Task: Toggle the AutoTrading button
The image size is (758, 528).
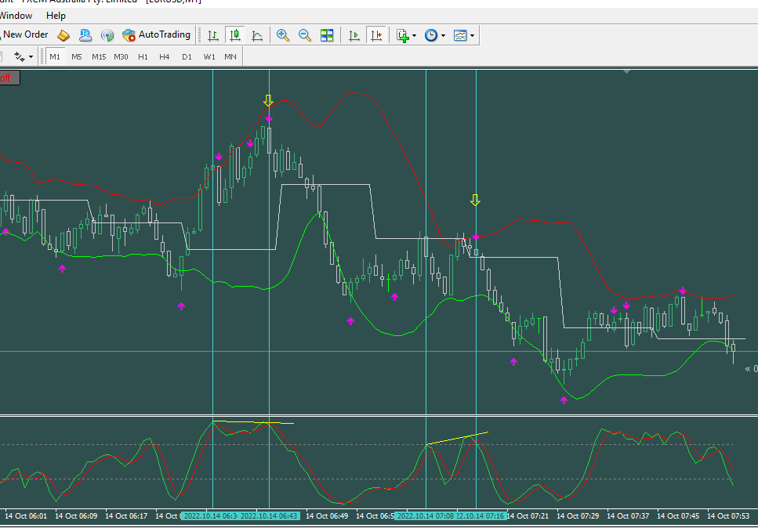Action: [x=157, y=34]
